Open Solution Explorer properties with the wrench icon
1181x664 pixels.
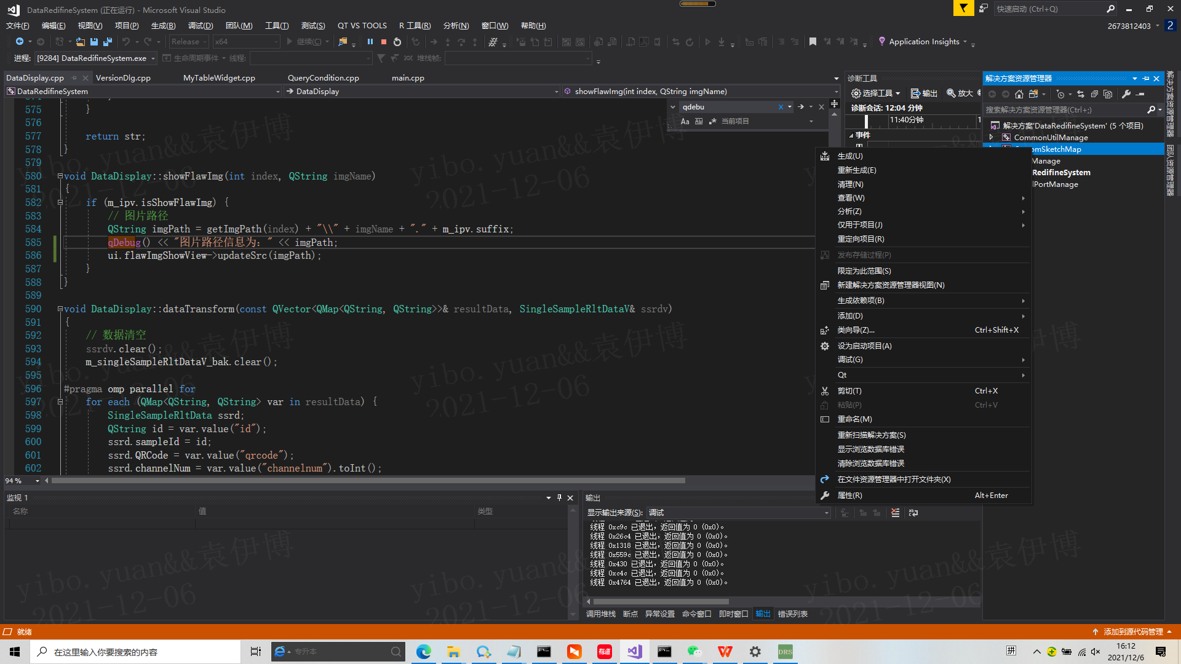pos(1126,93)
